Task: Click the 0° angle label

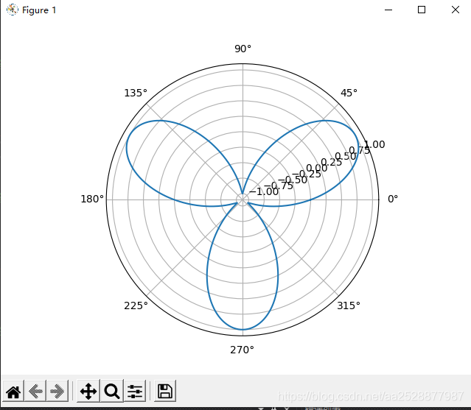Action: pyautogui.click(x=393, y=199)
